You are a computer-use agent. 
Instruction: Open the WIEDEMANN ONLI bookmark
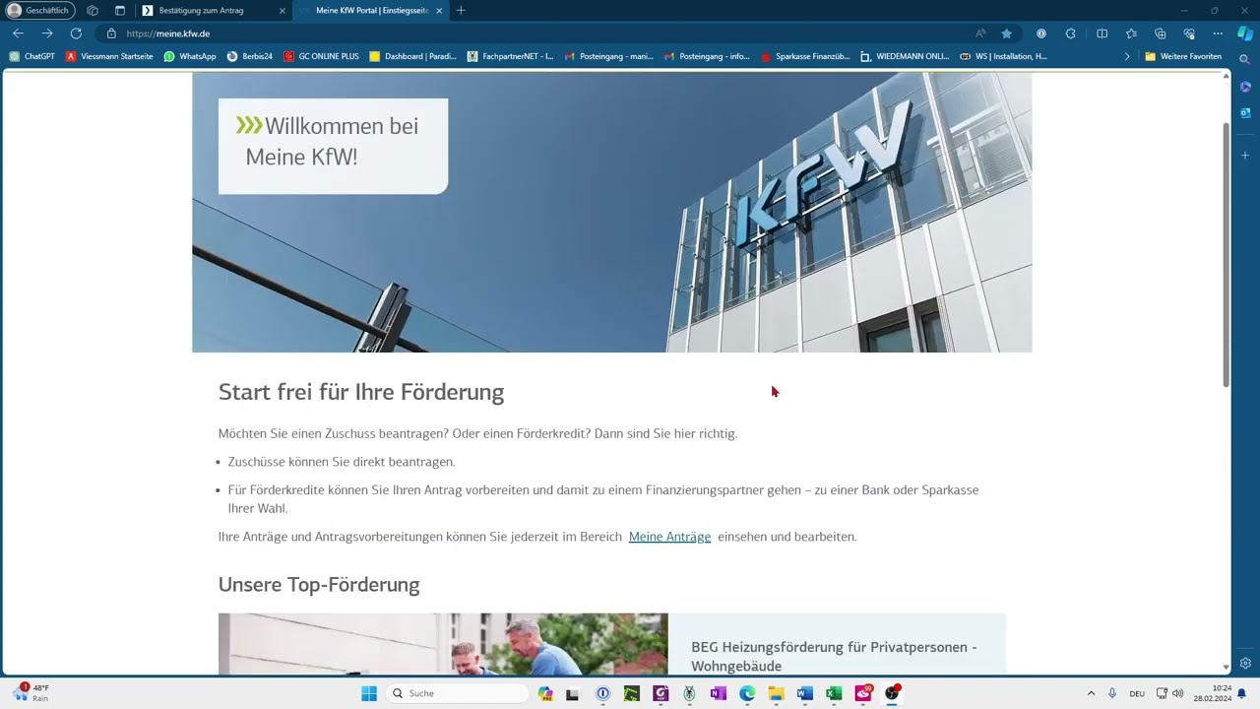[905, 56]
